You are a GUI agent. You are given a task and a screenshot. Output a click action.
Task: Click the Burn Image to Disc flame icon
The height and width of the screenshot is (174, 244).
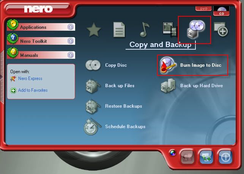[168, 65]
